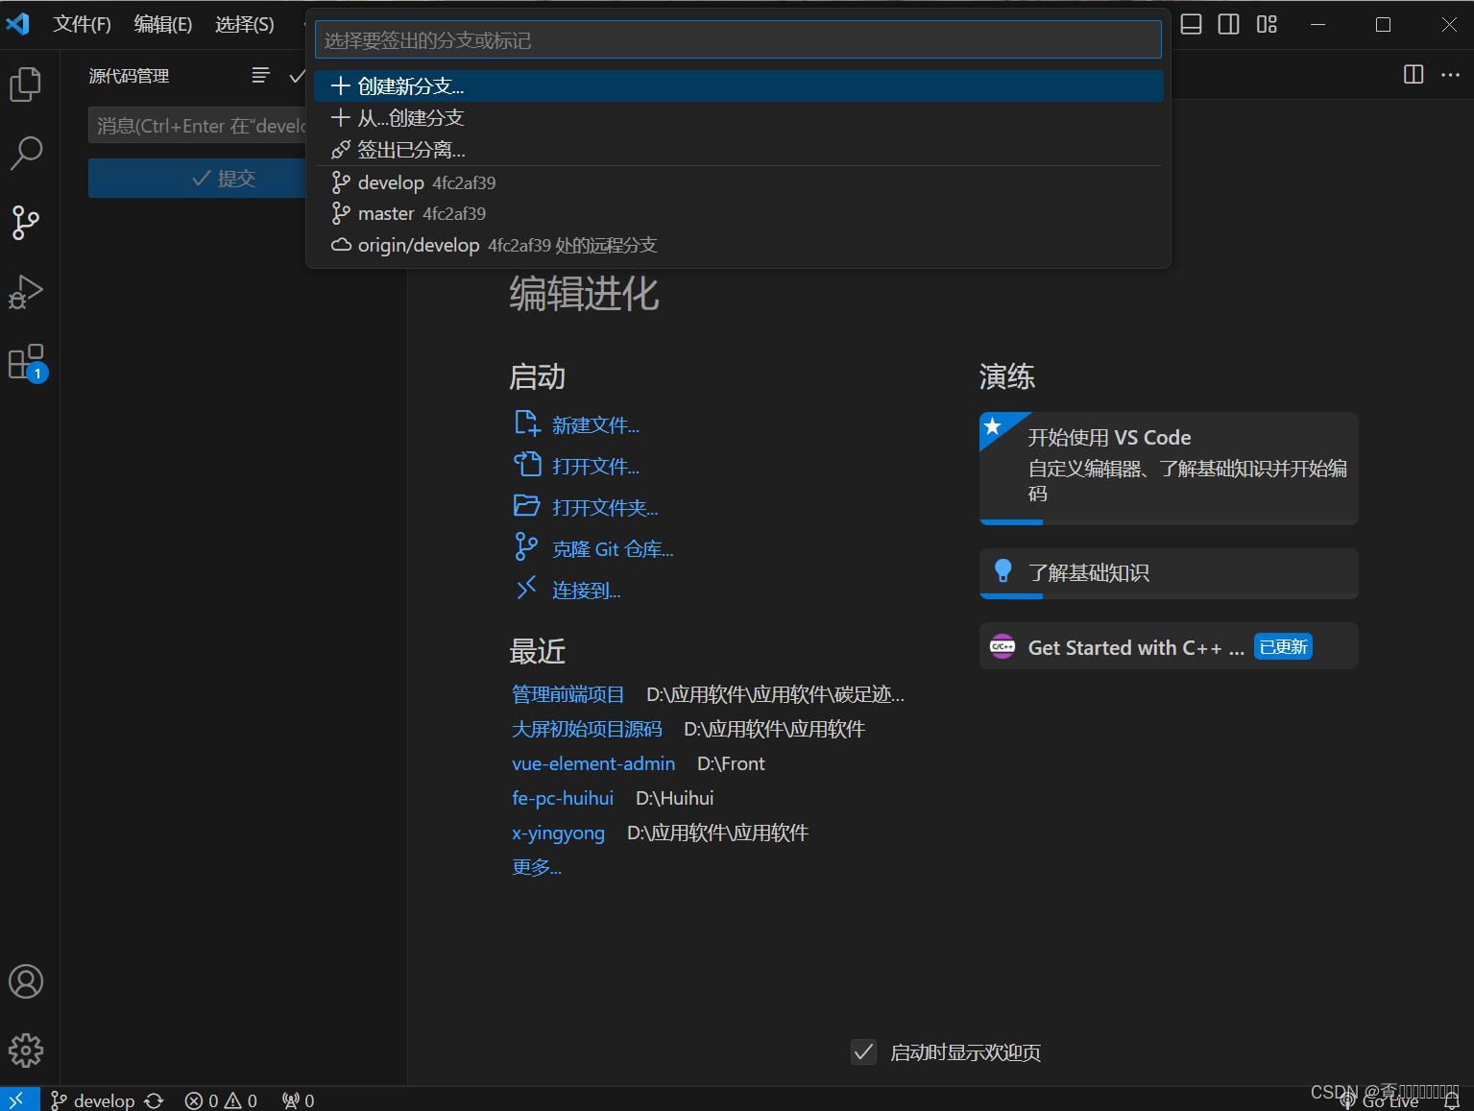The height and width of the screenshot is (1111, 1474).
Task: Select the master branch from the list
Action: (x=386, y=213)
